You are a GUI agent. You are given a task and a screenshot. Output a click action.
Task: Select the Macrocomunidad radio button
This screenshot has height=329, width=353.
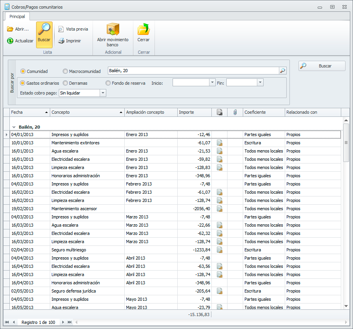point(65,71)
